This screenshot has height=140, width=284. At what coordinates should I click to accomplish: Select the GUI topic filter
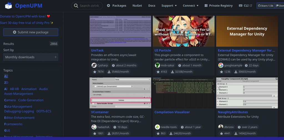click(7, 131)
